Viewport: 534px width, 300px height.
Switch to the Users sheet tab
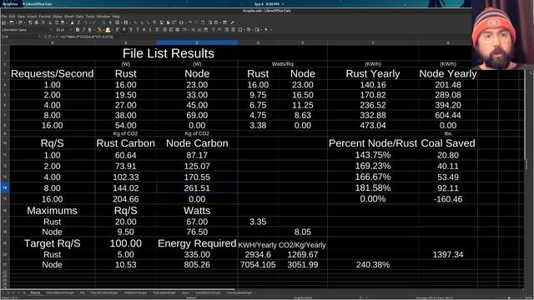[x=185, y=292]
